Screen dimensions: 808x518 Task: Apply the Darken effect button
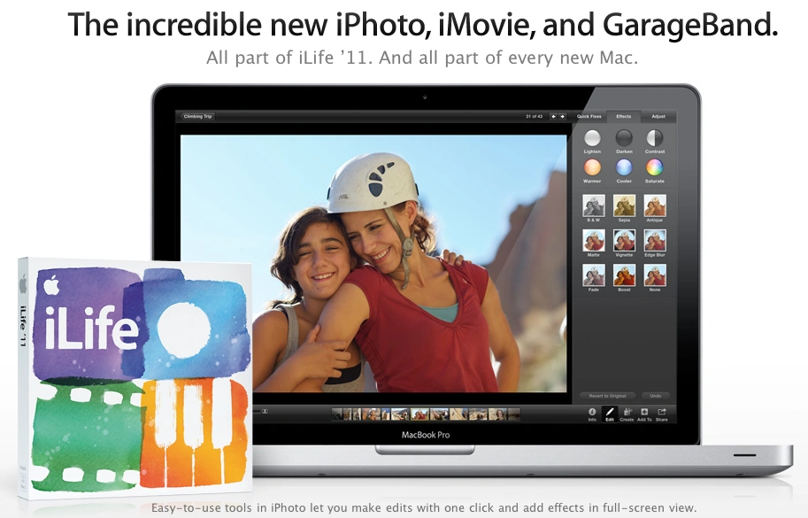[x=624, y=138]
